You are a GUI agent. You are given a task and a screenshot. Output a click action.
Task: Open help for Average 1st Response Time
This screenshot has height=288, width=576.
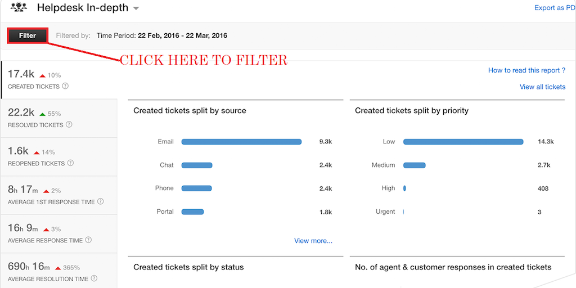pyautogui.click(x=100, y=201)
